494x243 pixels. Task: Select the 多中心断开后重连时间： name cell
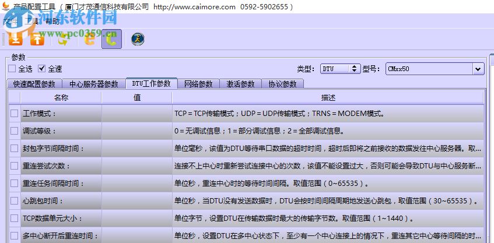[61, 235]
